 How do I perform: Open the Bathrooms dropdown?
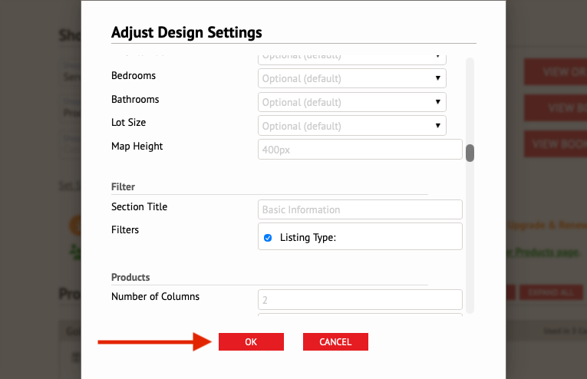[352, 102]
